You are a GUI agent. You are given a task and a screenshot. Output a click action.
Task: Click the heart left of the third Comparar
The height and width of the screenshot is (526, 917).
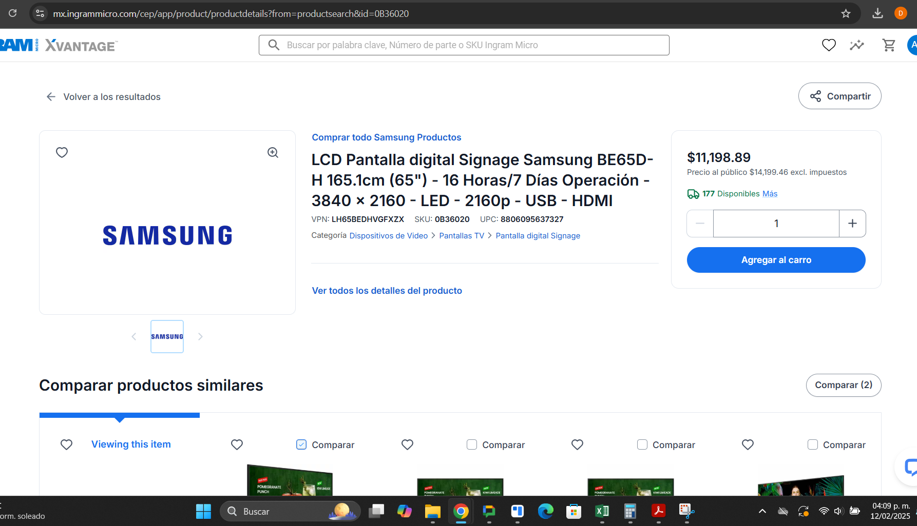coord(577,444)
